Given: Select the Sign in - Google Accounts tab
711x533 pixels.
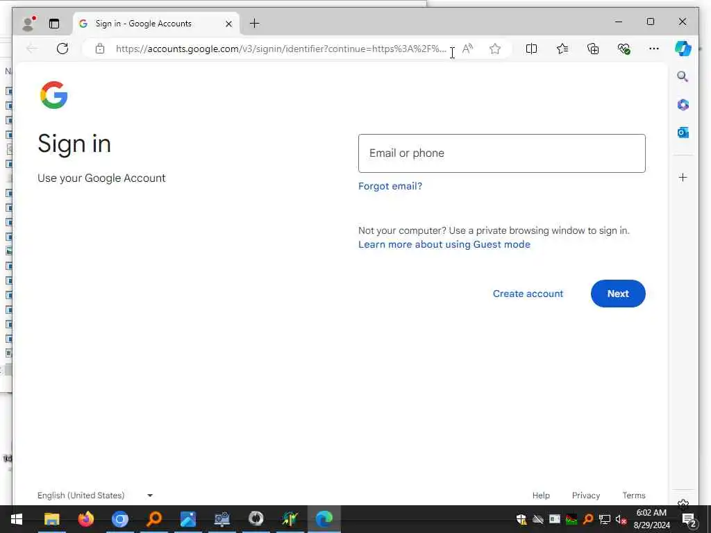Looking at the screenshot, I should (x=156, y=24).
